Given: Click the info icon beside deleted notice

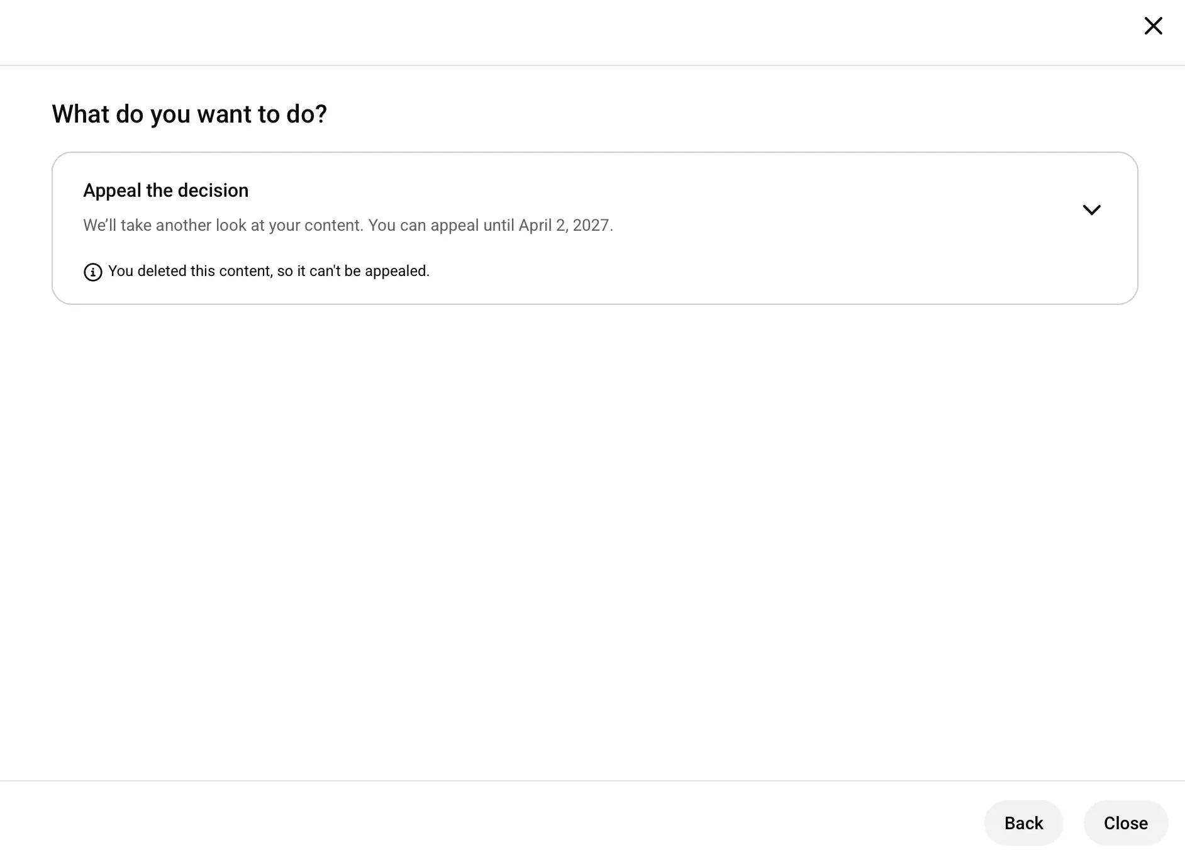Looking at the screenshot, I should (x=93, y=272).
